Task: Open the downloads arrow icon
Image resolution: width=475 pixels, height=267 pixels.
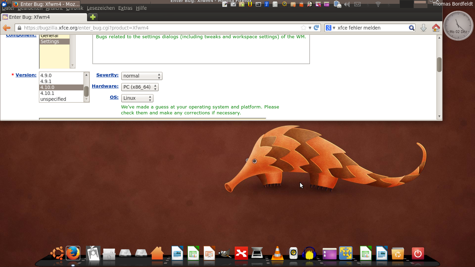Action: pos(423,28)
